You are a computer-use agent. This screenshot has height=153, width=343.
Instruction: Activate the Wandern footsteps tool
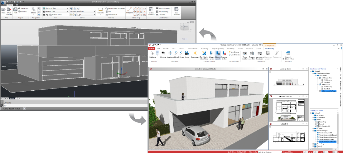[x=163, y=55]
